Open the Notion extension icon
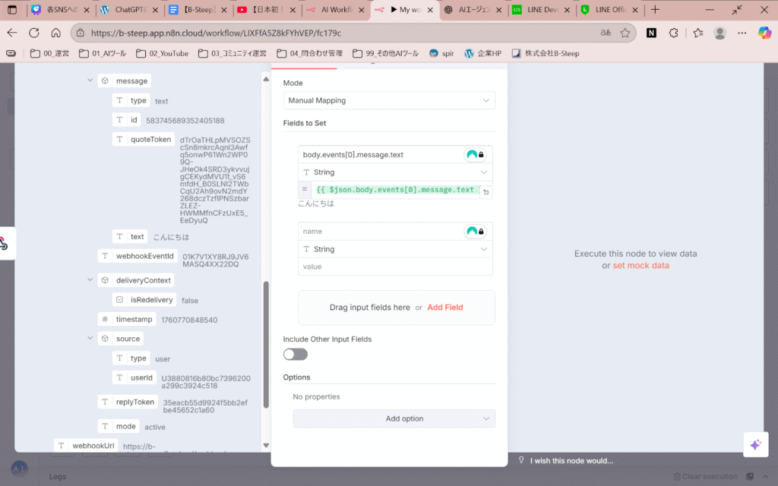Screen dimensions: 778x486 pyautogui.click(x=651, y=33)
